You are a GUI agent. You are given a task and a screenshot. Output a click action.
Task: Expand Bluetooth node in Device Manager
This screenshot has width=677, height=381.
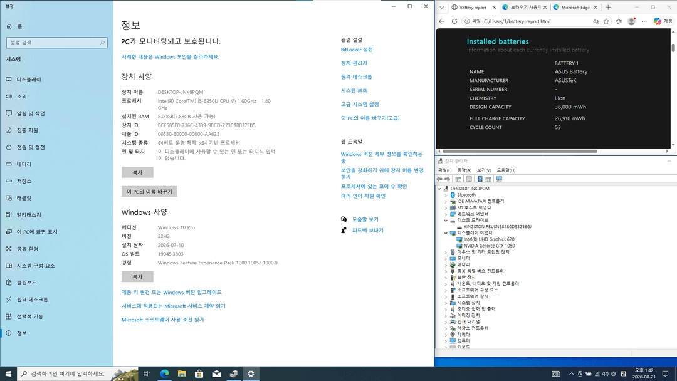[446, 195]
